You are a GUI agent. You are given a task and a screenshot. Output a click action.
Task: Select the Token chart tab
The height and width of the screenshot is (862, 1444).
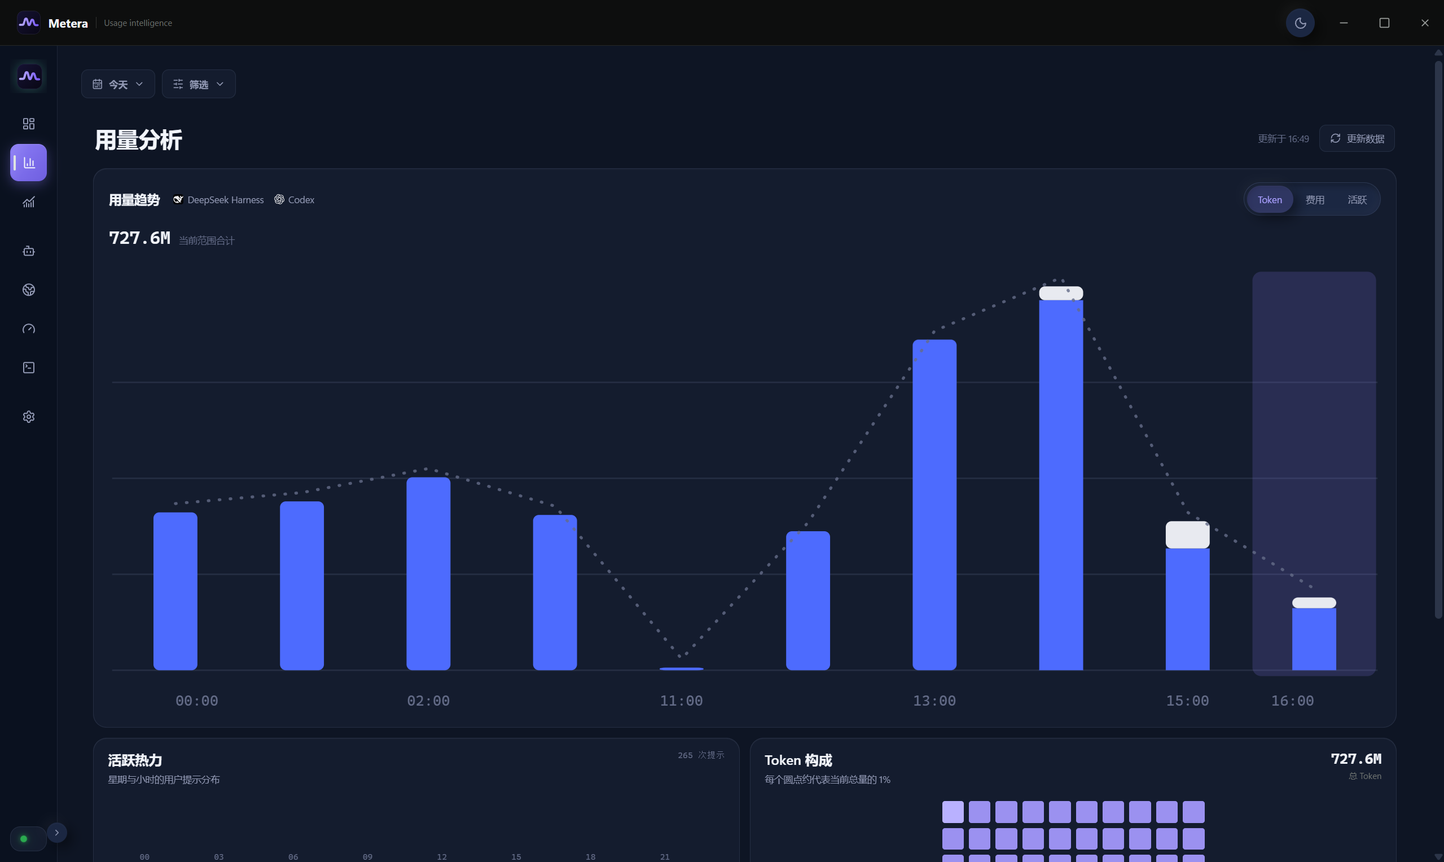click(1270, 200)
